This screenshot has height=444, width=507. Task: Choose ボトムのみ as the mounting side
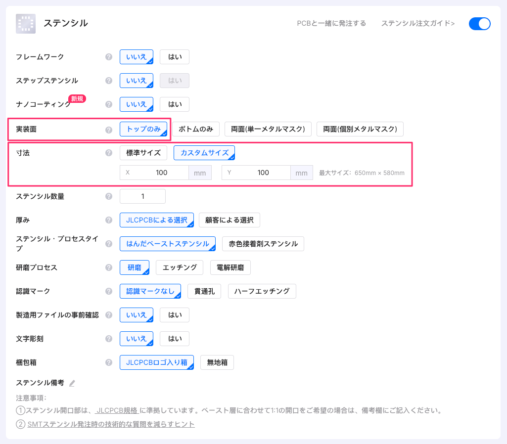[195, 129]
